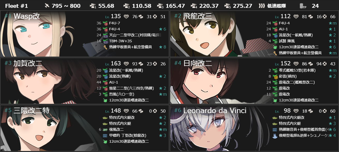The width and height of the screenshot is (339, 152).
Task: Click the landing craft icon beside 特四式内火艇改 on 三隈
Action: 105,118
